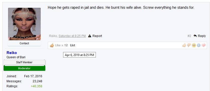Rate the post with thumbs down icon
This screenshot has width=210, height=91.
(189, 45)
